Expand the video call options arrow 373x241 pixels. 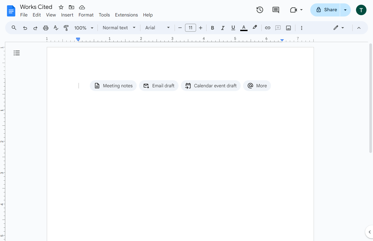point(301,10)
